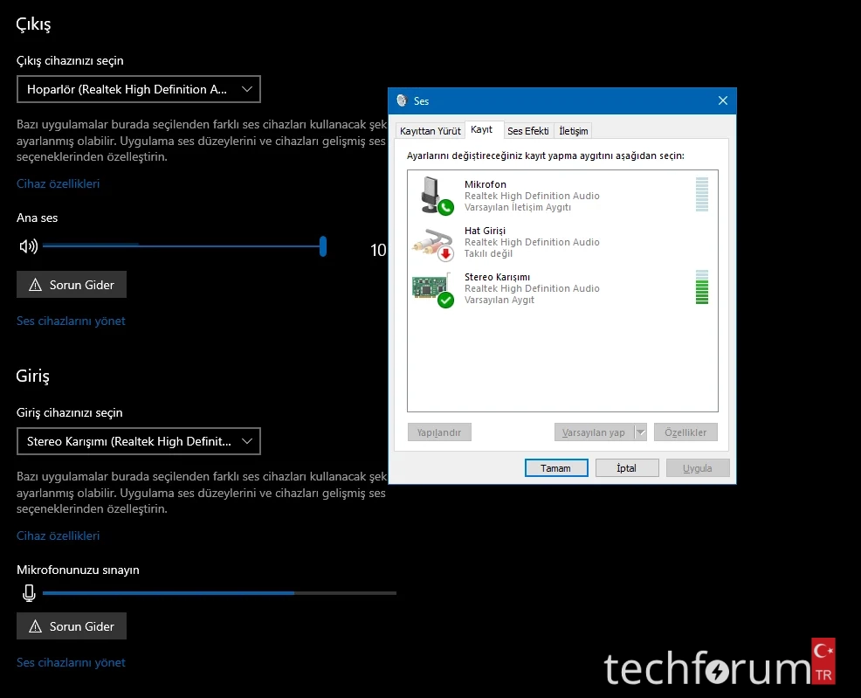Viewport: 861px width, 698px height.
Task: Click Sorun Gider under Giriş section
Action: point(72,626)
